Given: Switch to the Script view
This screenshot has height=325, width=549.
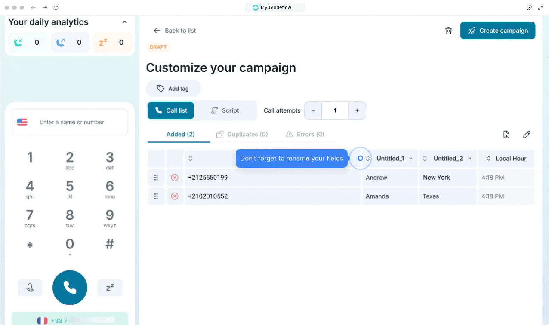Looking at the screenshot, I should [225, 110].
